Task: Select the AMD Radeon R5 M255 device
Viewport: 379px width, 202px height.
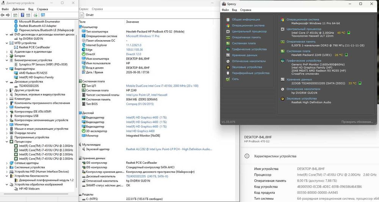Action: coord(33,73)
